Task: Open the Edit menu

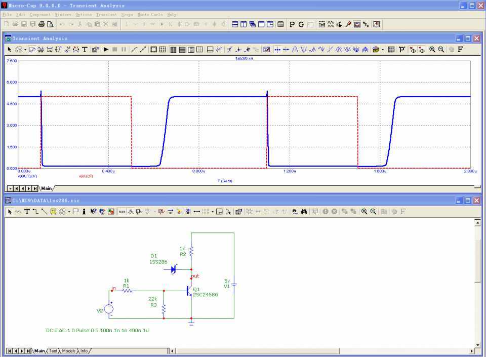Action: pos(20,15)
